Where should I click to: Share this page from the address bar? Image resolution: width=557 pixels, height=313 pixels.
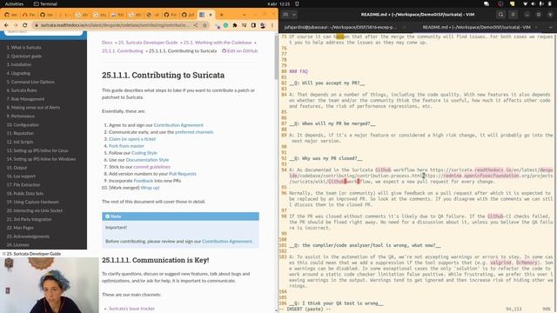tap(195, 25)
